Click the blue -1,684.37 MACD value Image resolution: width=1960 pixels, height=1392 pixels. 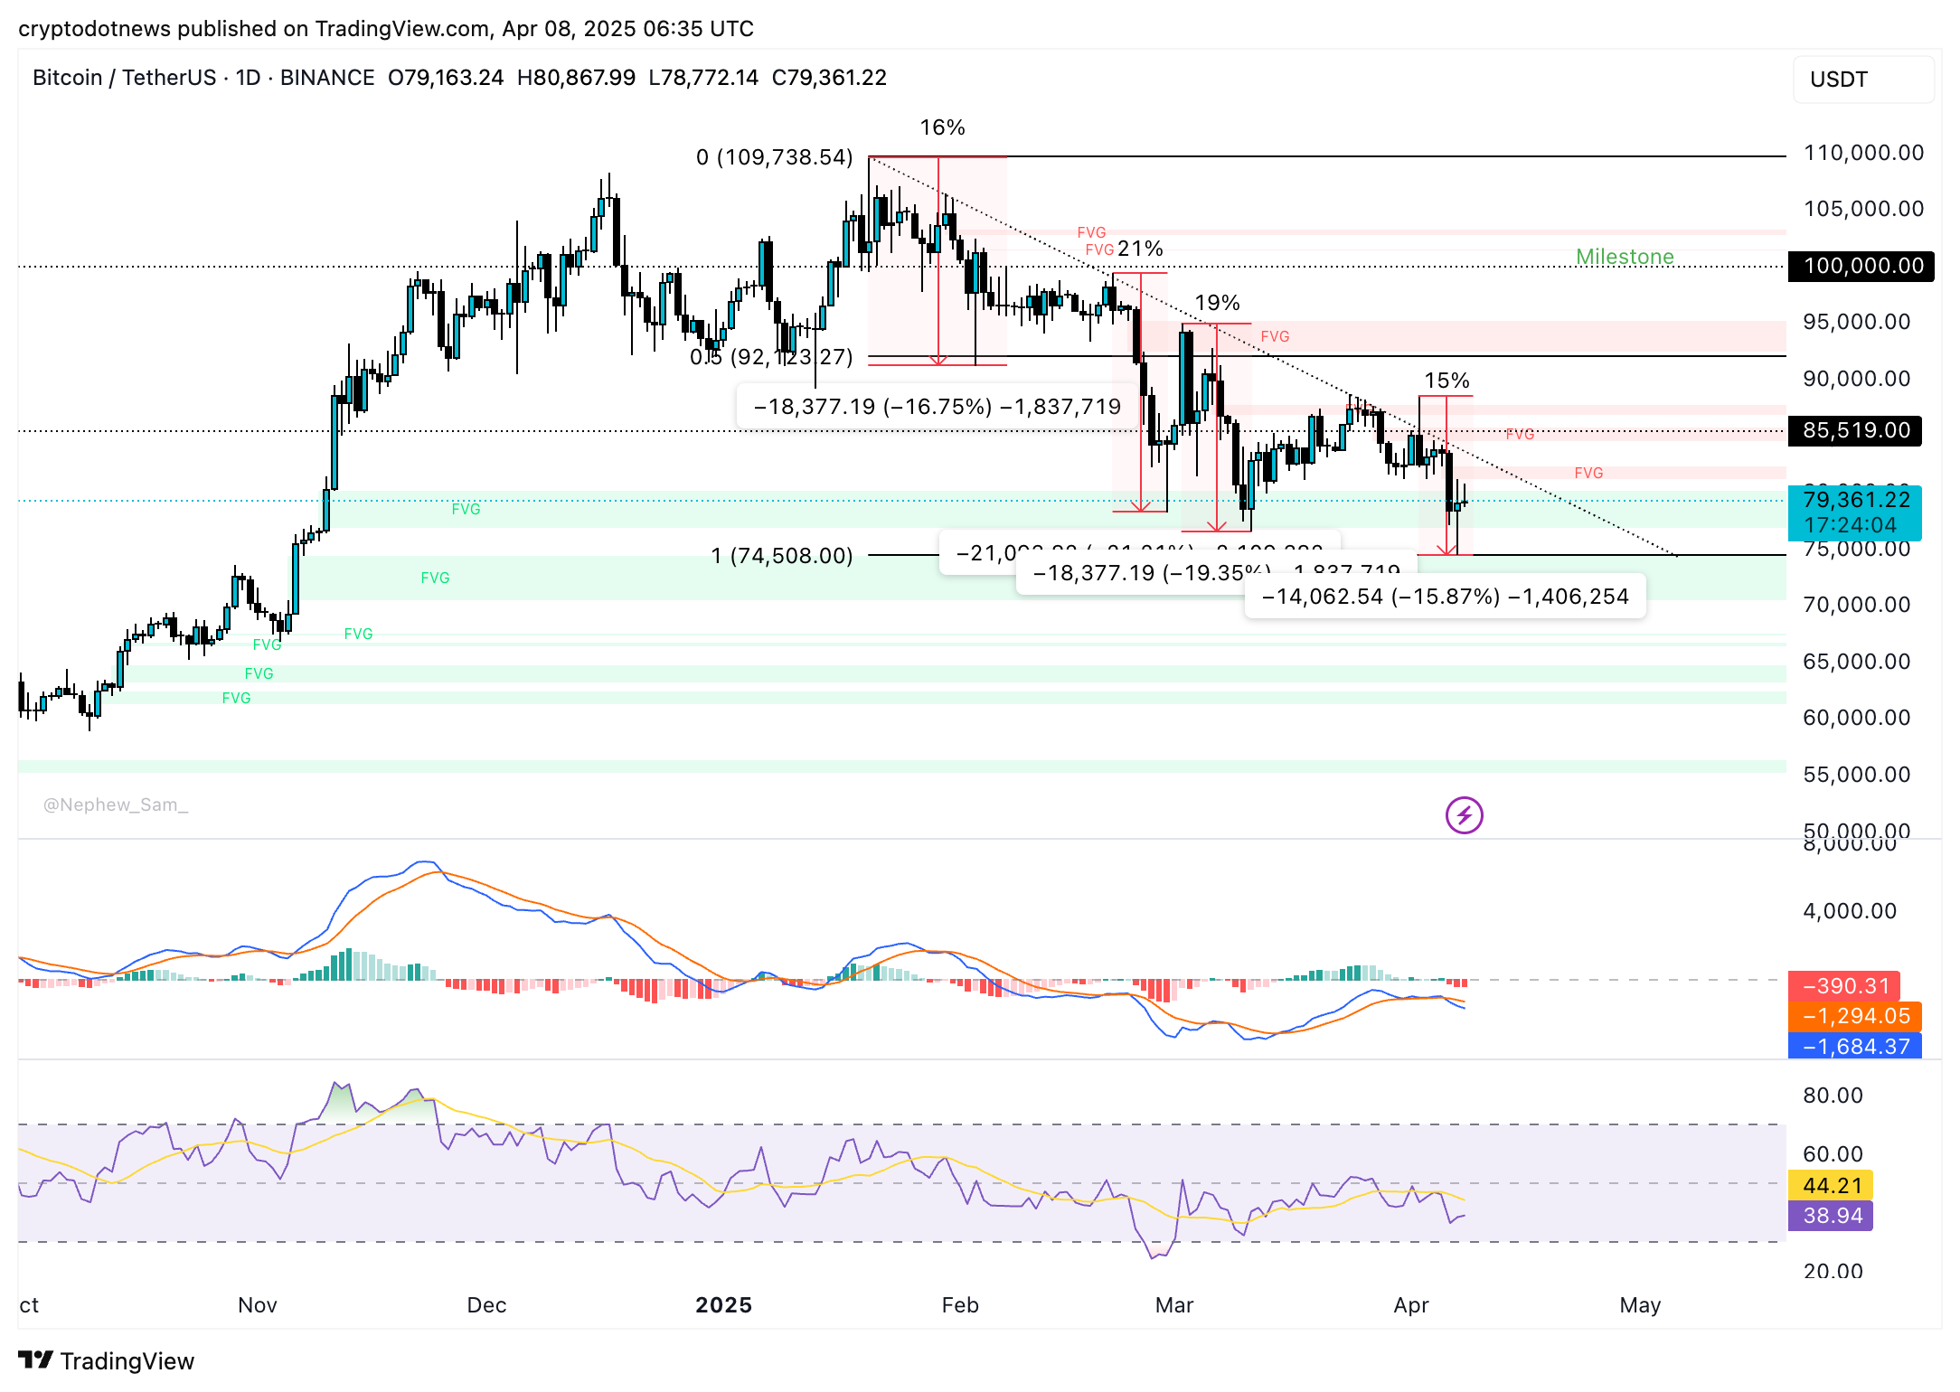(x=1855, y=1047)
